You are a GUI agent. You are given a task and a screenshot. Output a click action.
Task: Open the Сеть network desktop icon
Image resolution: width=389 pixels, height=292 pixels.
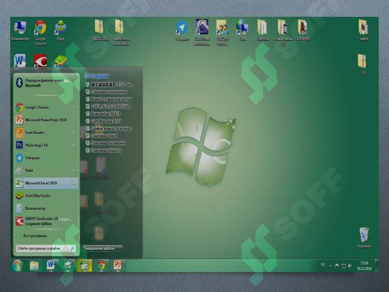[243, 30]
